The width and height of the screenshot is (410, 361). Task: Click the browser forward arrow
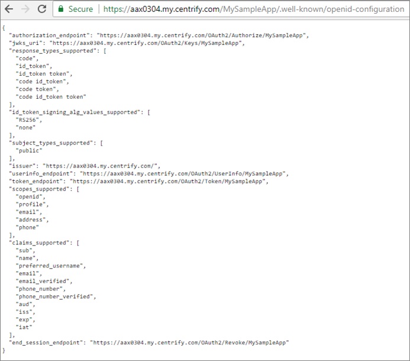25,9
